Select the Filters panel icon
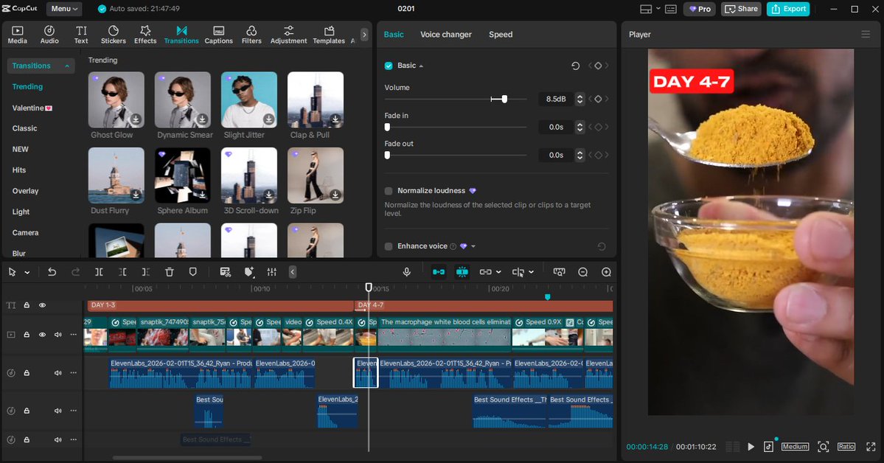 click(x=251, y=33)
